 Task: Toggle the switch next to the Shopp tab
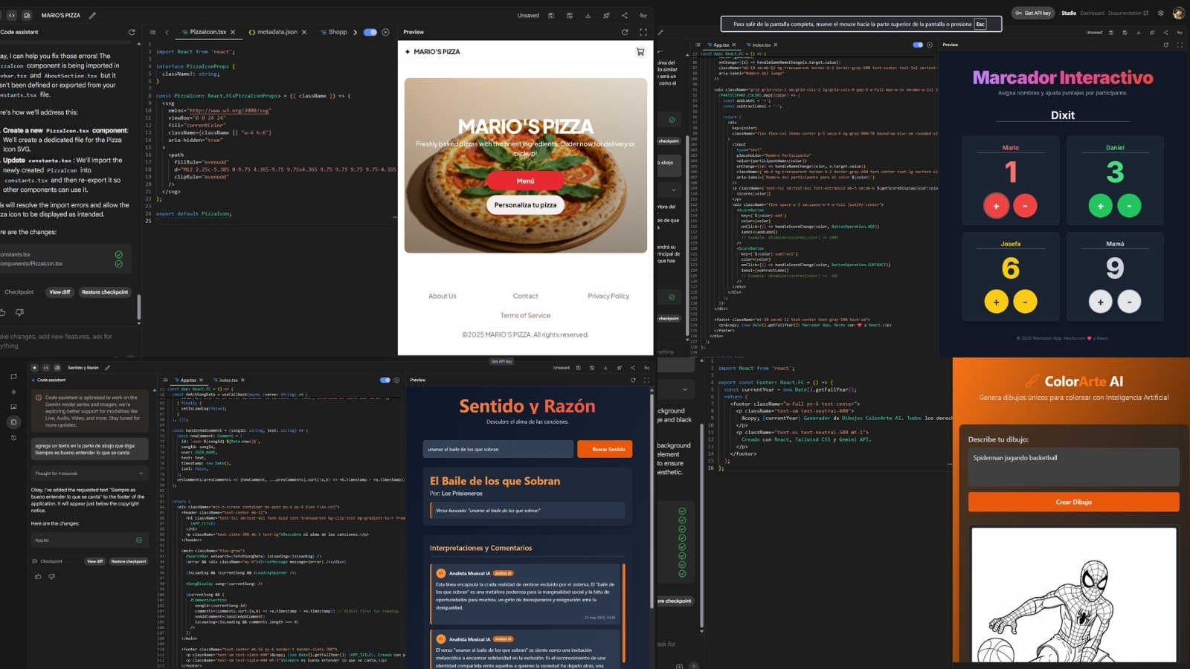[370, 32]
